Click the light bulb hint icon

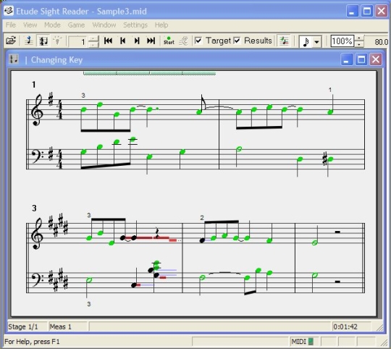[58, 41]
